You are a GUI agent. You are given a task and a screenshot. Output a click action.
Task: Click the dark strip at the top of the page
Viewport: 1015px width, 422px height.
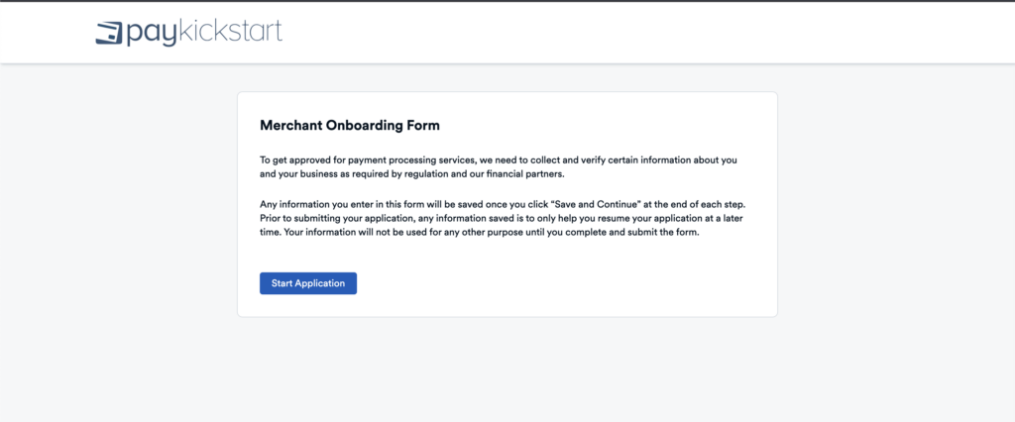pos(507,1)
